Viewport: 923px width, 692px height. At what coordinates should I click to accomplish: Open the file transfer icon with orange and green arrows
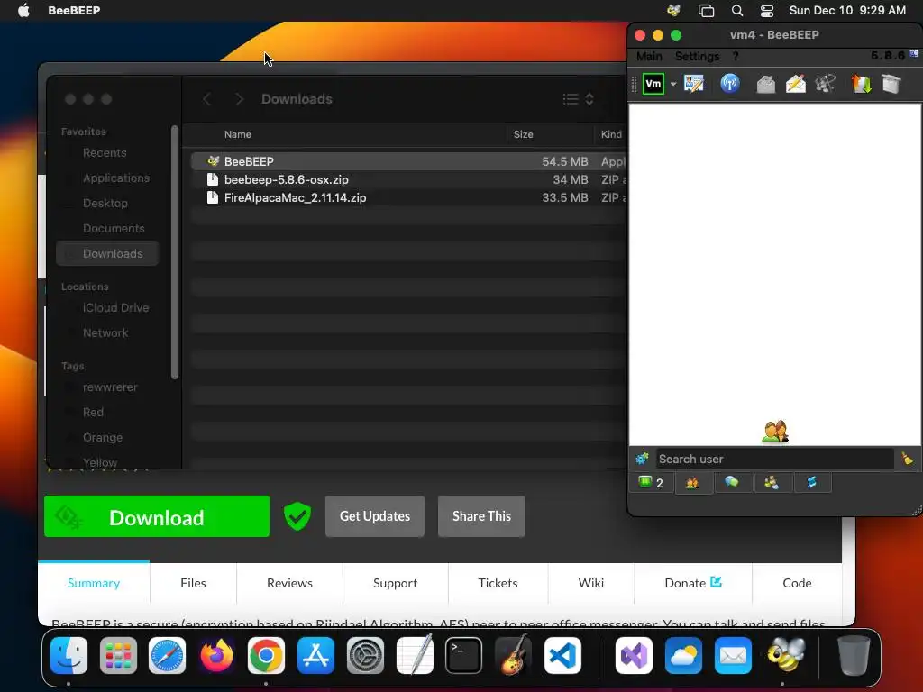(x=861, y=84)
